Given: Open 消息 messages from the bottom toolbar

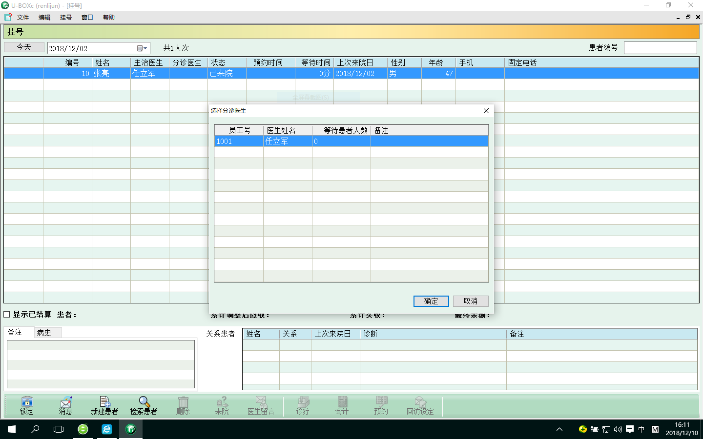Looking at the screenshot, I should (66, 405).
